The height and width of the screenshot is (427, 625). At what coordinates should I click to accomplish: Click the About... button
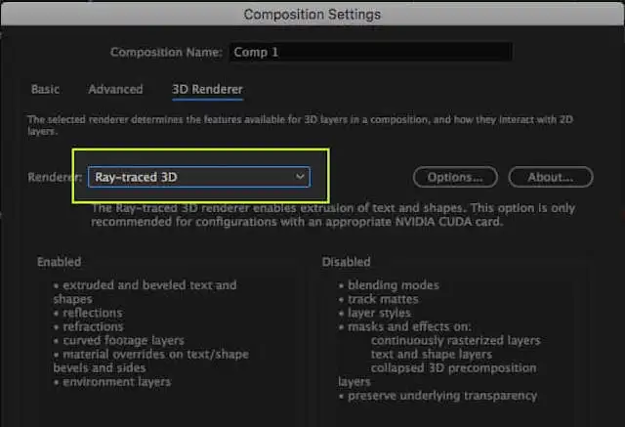pyautogui.click(x=551, y=177)
